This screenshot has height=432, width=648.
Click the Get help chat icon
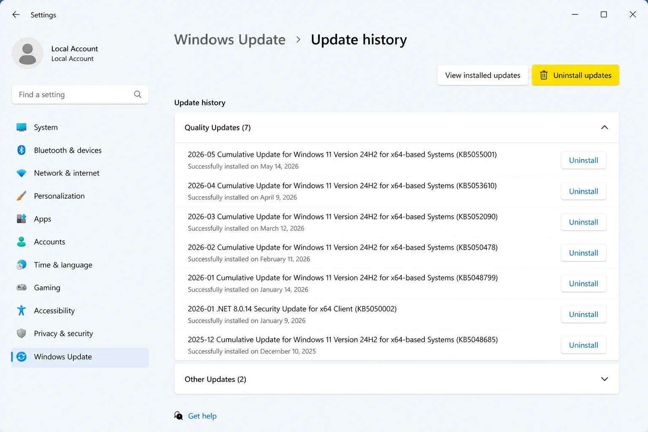click(178, 416)
